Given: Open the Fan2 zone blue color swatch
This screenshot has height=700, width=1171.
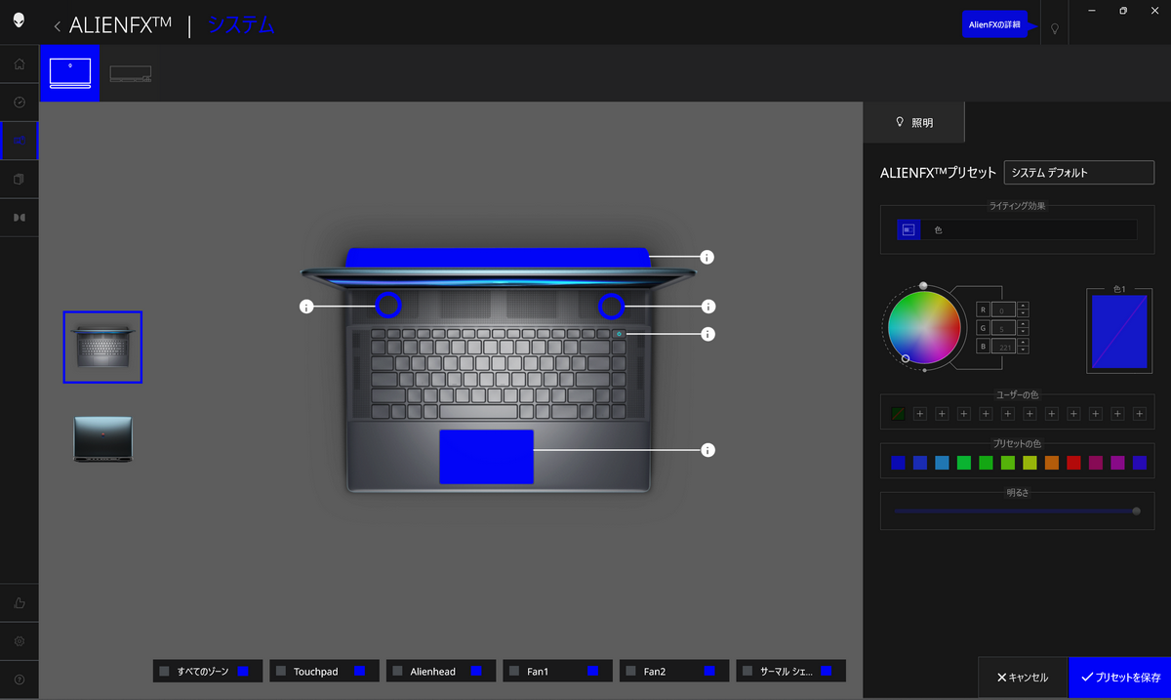Looking at the screenshot, I should (x=709, y=671).
